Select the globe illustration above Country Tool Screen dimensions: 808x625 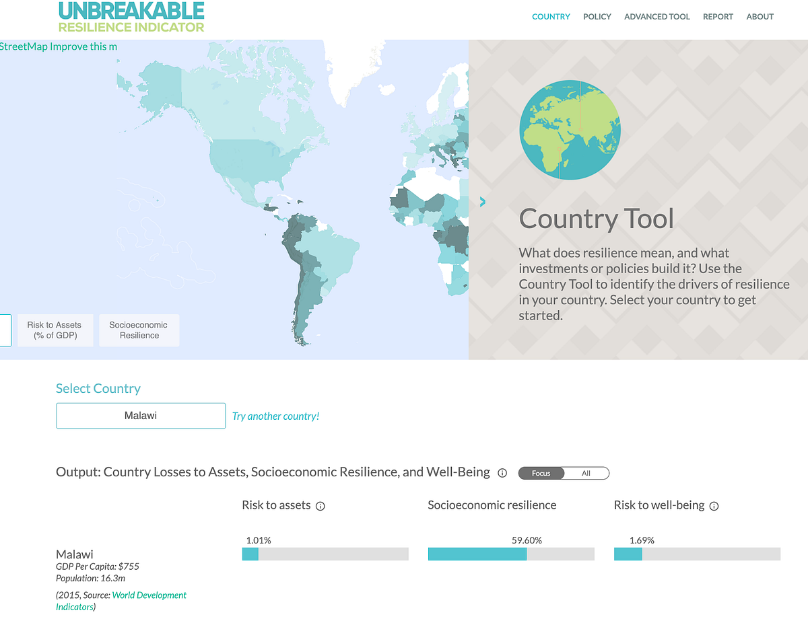570,129
